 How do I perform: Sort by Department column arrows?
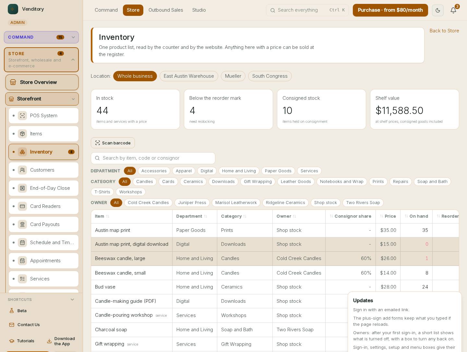[205, 216]
